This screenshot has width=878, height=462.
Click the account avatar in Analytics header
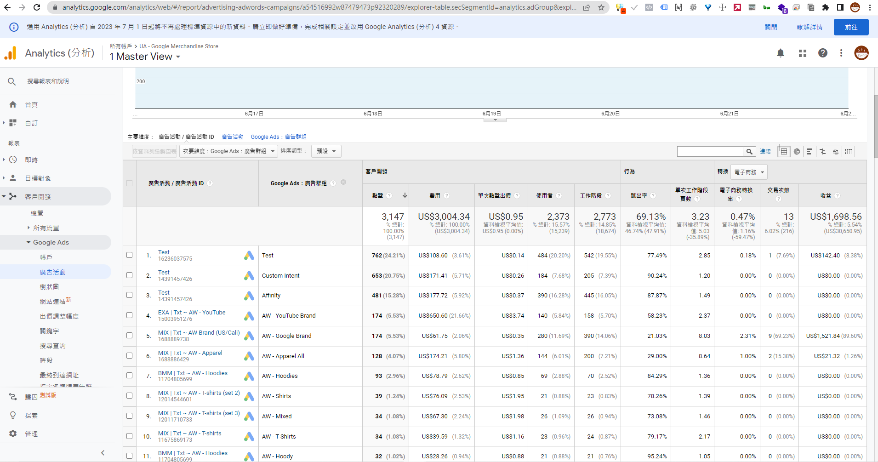861,53
